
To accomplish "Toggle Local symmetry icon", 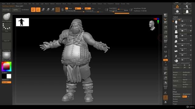I will [x=165, y=51].
